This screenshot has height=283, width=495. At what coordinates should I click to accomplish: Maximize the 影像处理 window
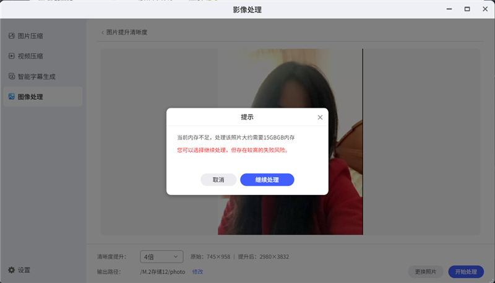tap(467, 9)
